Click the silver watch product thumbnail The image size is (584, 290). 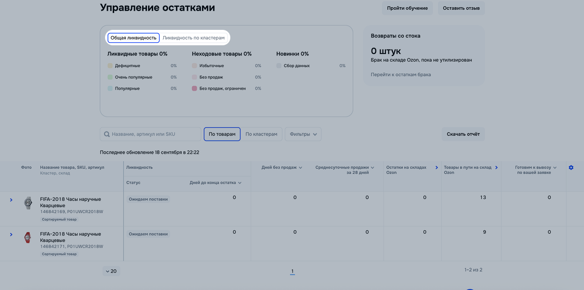(x=27, y=203)
